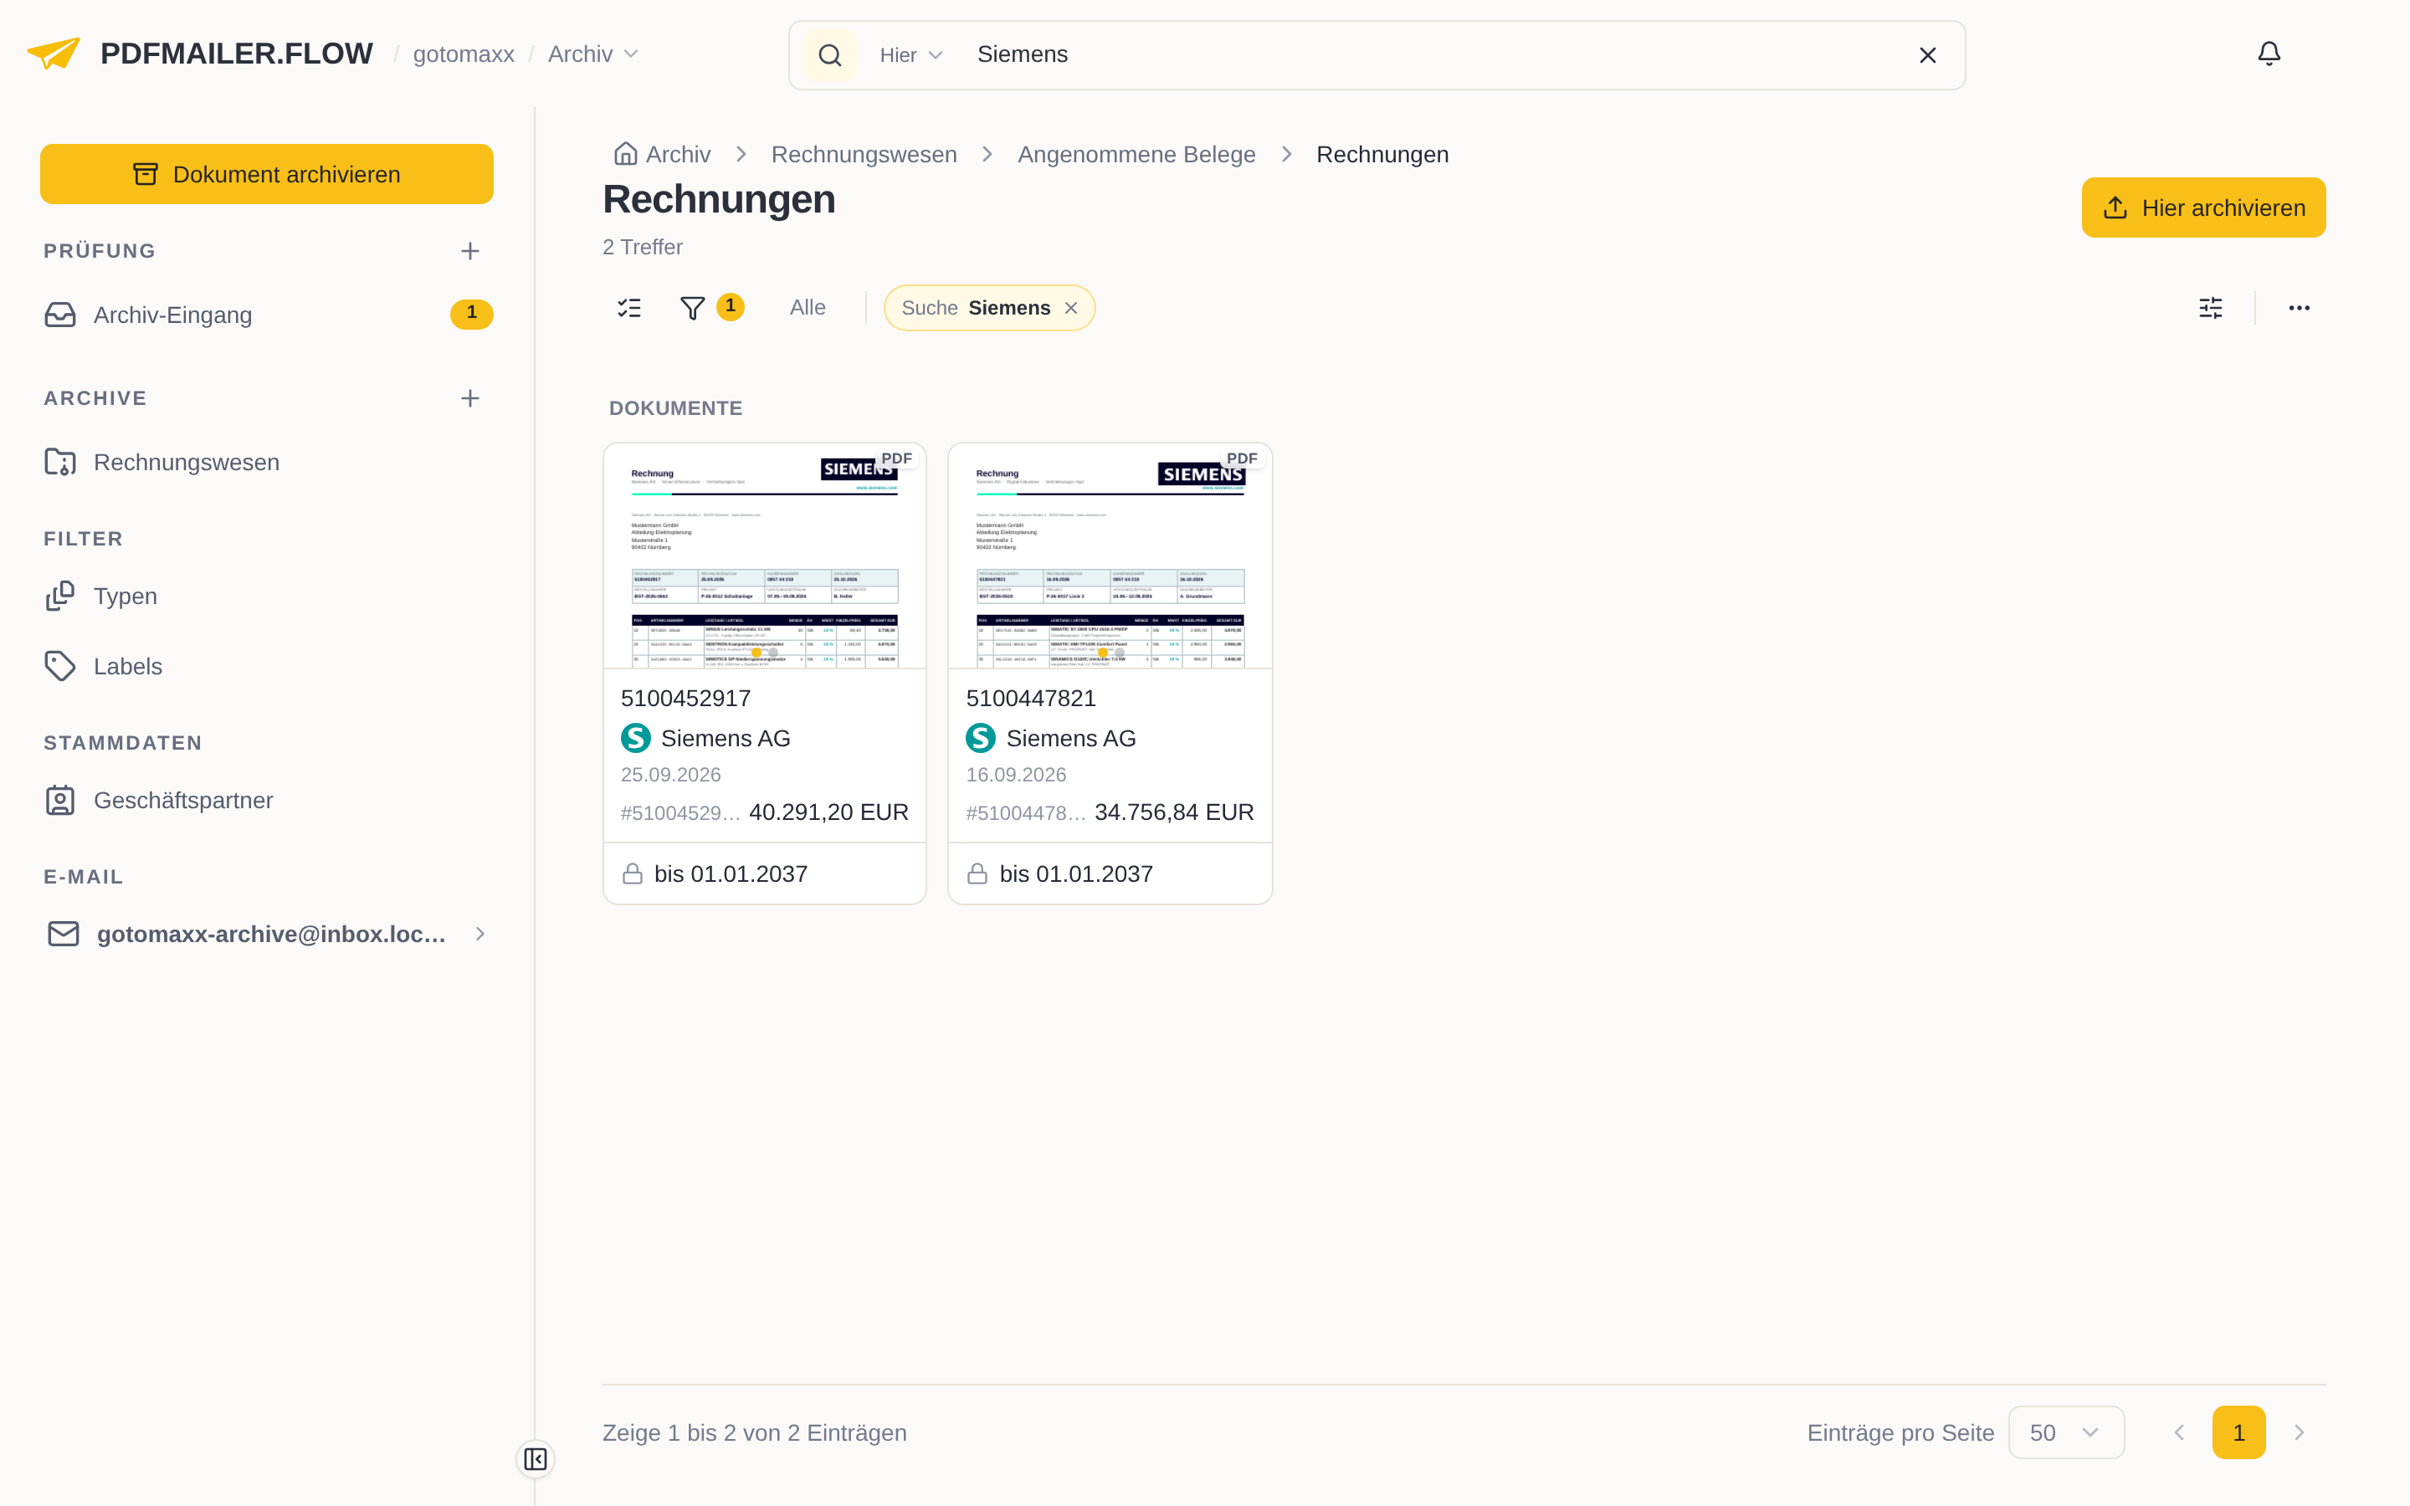2410x1506 pixels.
Task: Click the Hier archivieren button
Action: [x=2202, y=207]
